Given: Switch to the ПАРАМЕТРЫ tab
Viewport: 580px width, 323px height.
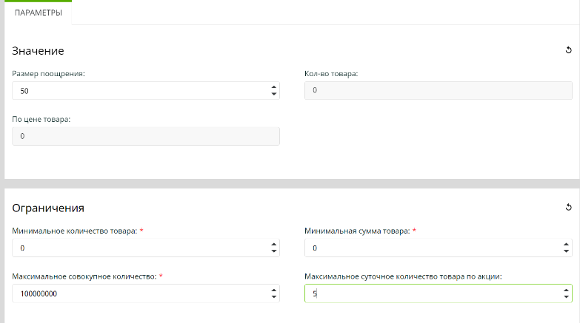Looking at the screenshot, I should click(x=39, y=13).
